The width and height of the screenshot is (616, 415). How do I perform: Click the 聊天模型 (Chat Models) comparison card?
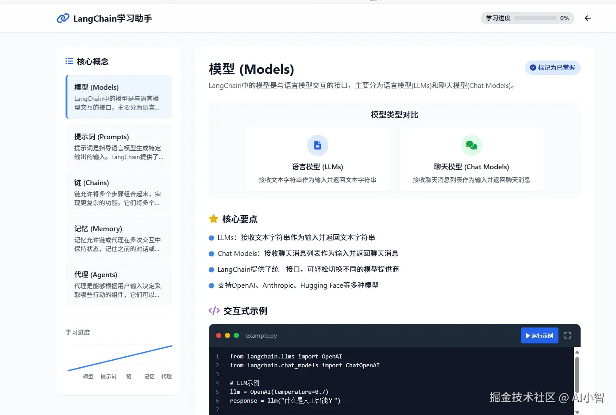[x=472, y=160]
